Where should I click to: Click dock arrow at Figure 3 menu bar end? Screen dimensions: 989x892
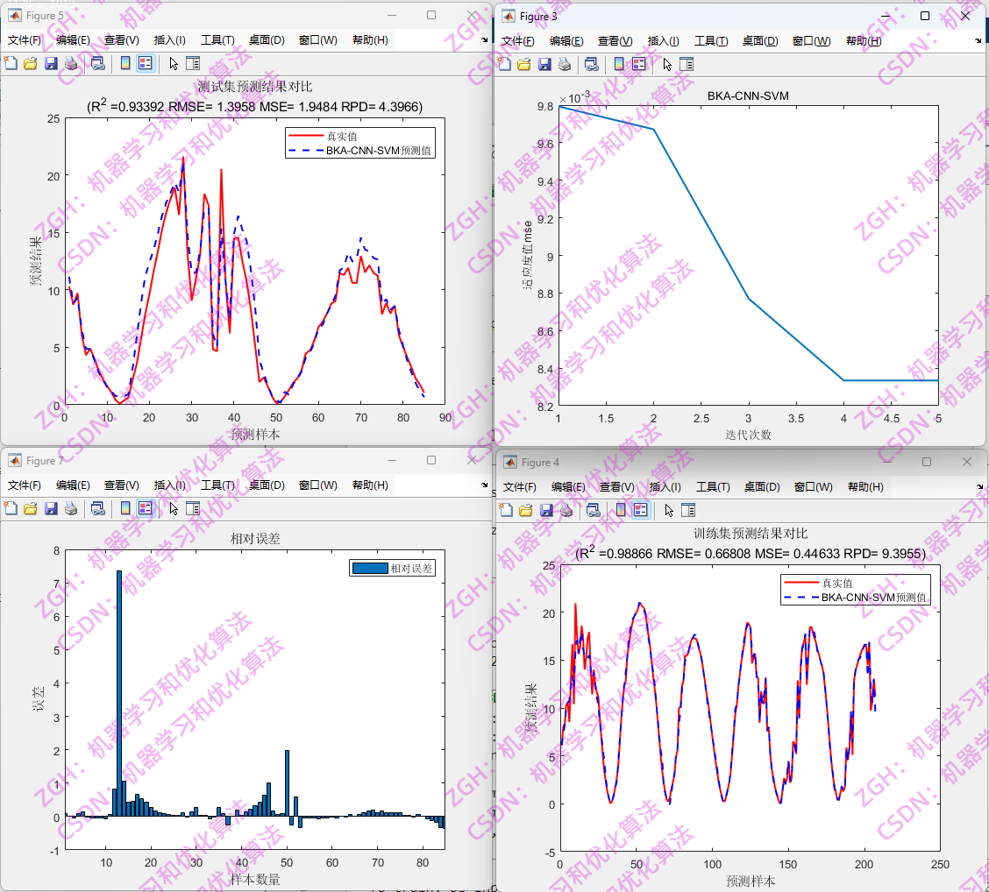(978, 40)
